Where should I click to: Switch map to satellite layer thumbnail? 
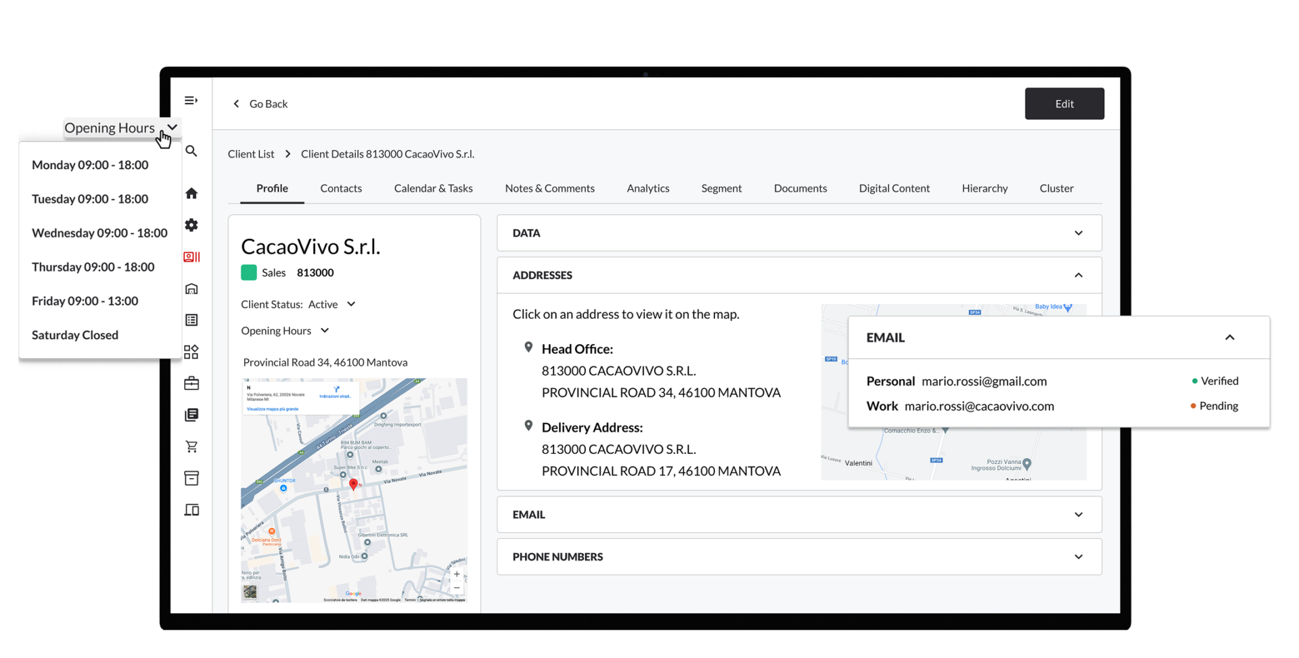[250, 592]
